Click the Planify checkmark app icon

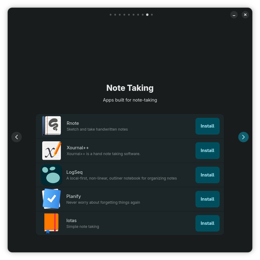pyautogui.click(x=51, y=199)
